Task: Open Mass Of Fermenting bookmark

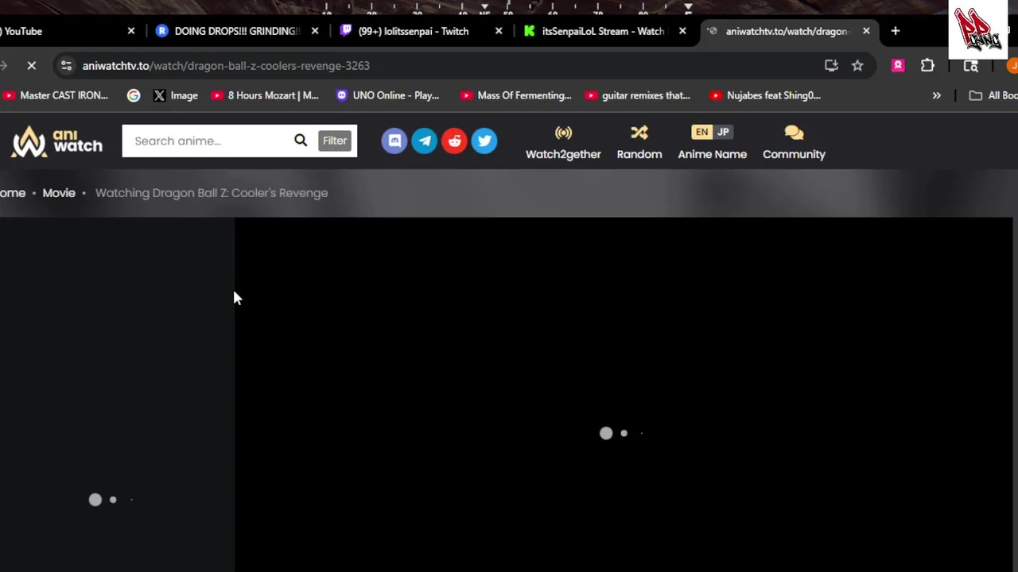Action: pyautogui.click(x=516, y=95)
